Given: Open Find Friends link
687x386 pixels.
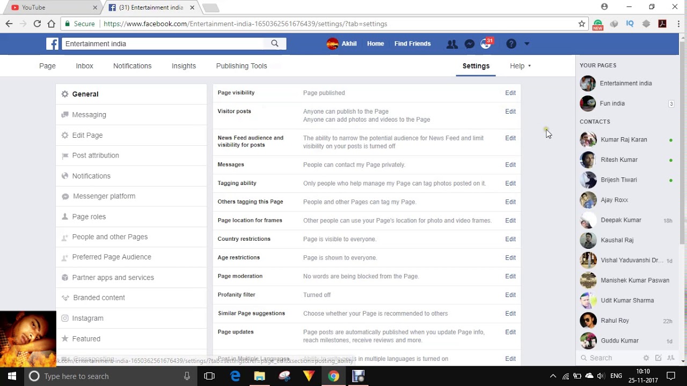Looking at the screenshot, I should coord(412,44).
